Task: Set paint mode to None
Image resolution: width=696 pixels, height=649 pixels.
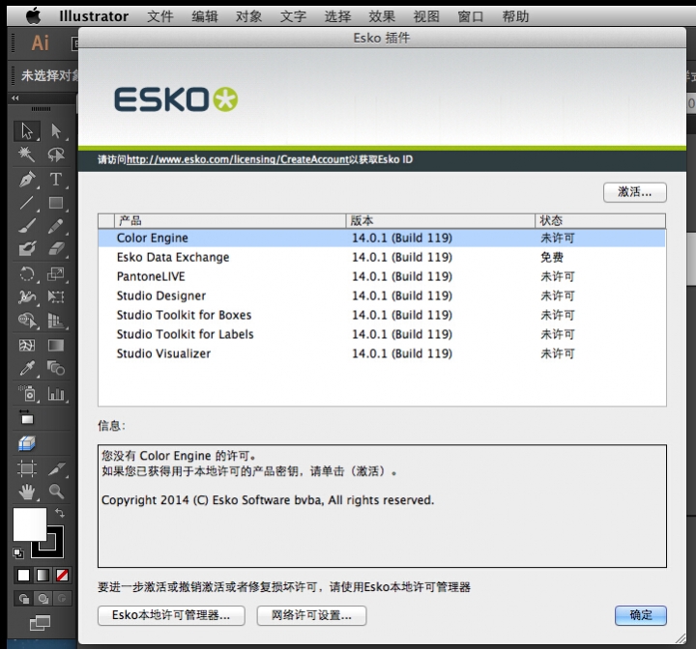Action: 62,575
